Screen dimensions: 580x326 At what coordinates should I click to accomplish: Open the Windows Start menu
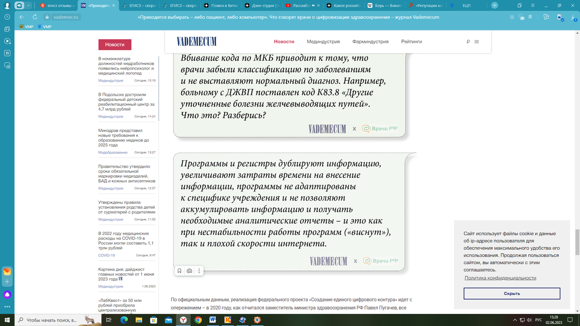pos(7,320)
